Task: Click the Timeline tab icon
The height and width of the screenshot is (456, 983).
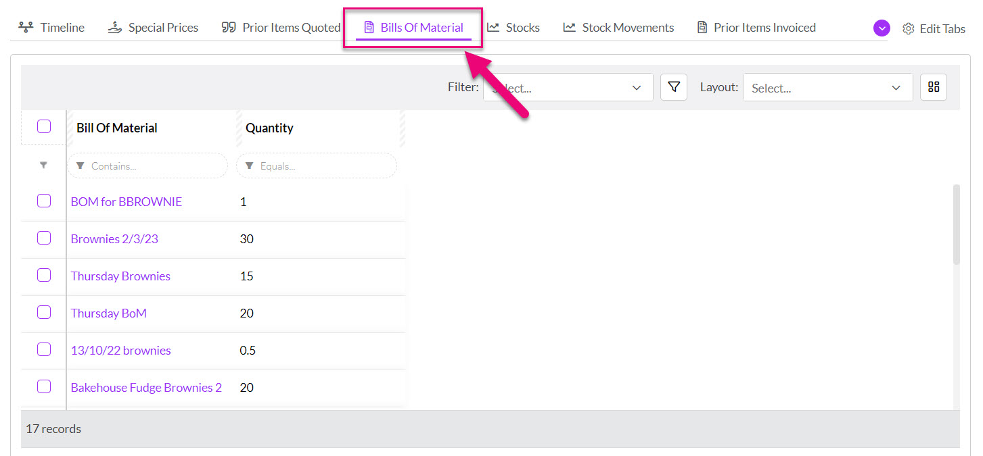Action: point(26,28)
